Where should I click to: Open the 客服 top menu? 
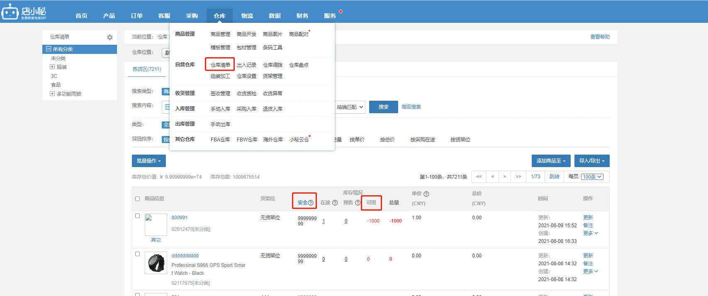tap(164, 16)
